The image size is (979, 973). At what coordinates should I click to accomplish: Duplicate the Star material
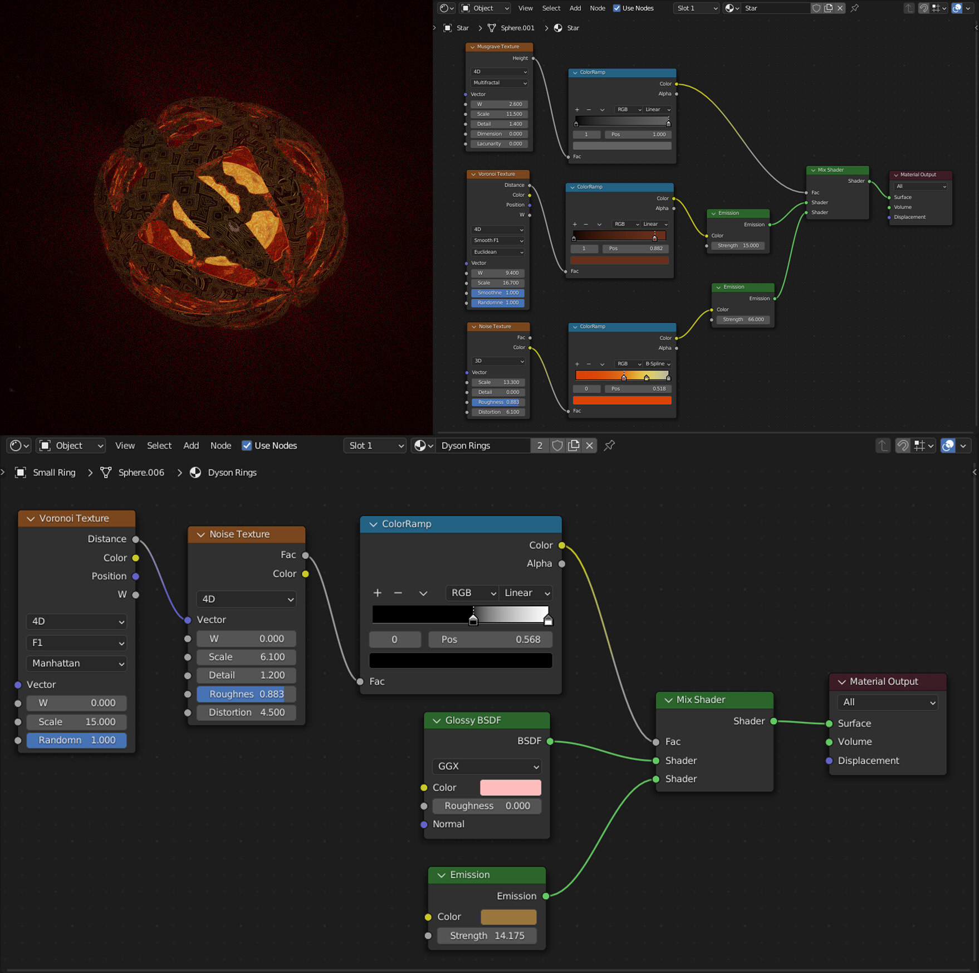pos(829,8)
